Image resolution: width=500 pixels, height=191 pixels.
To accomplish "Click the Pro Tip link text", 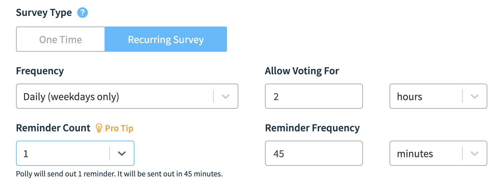I will [119, 128].
